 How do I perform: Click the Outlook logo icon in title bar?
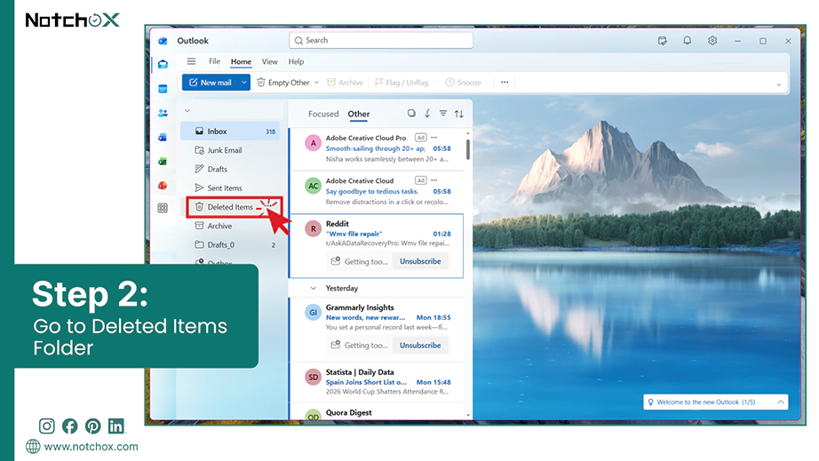click(x=163, y=41)
